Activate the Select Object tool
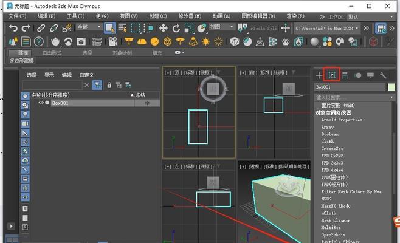 pyautogui.click(x=109, y=28)
